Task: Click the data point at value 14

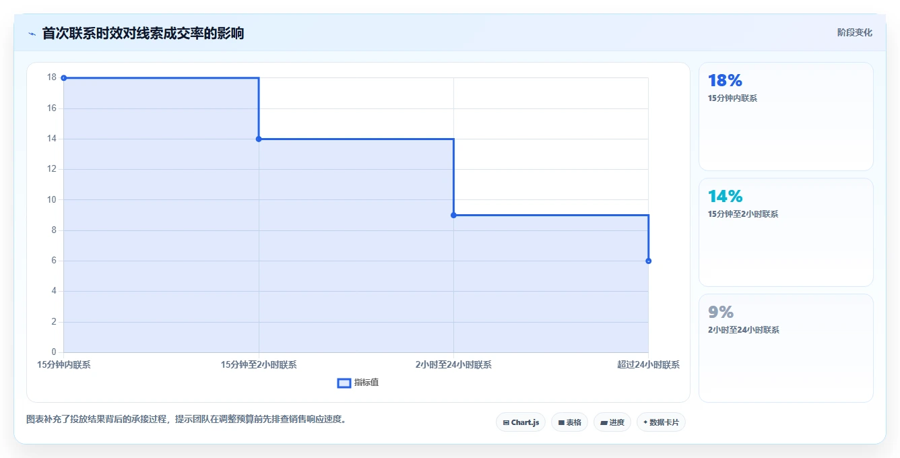Action: pyautogui.click(x=259, y=139)
